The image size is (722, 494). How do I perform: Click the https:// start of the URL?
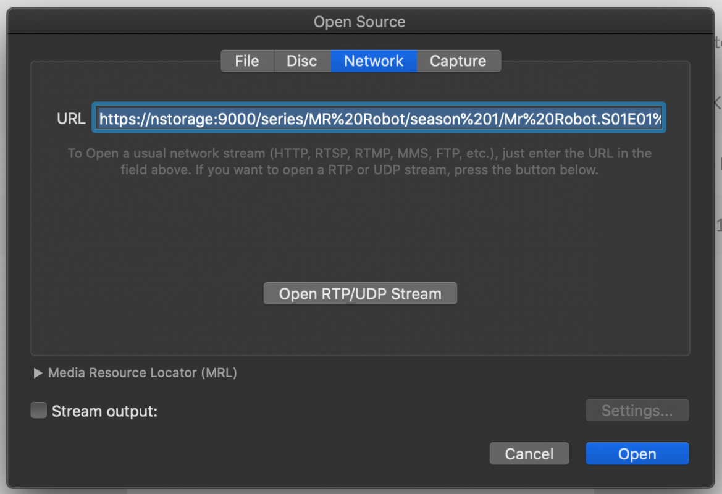point(121,119)
